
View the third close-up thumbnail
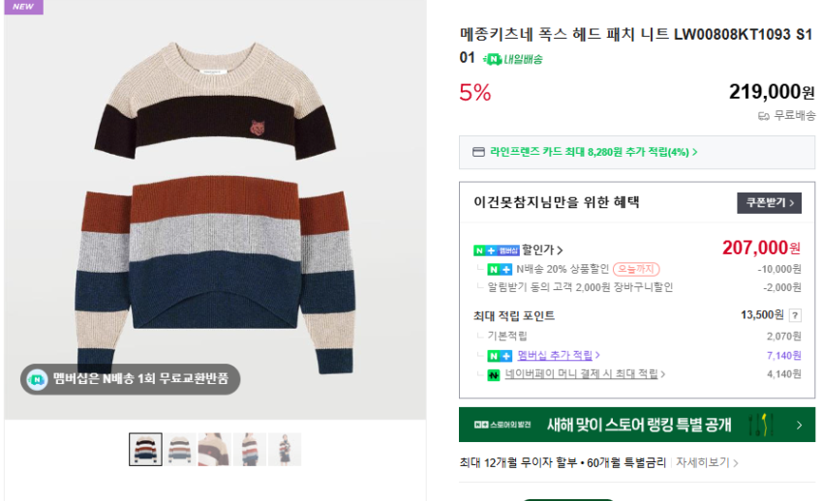[215, 449]
